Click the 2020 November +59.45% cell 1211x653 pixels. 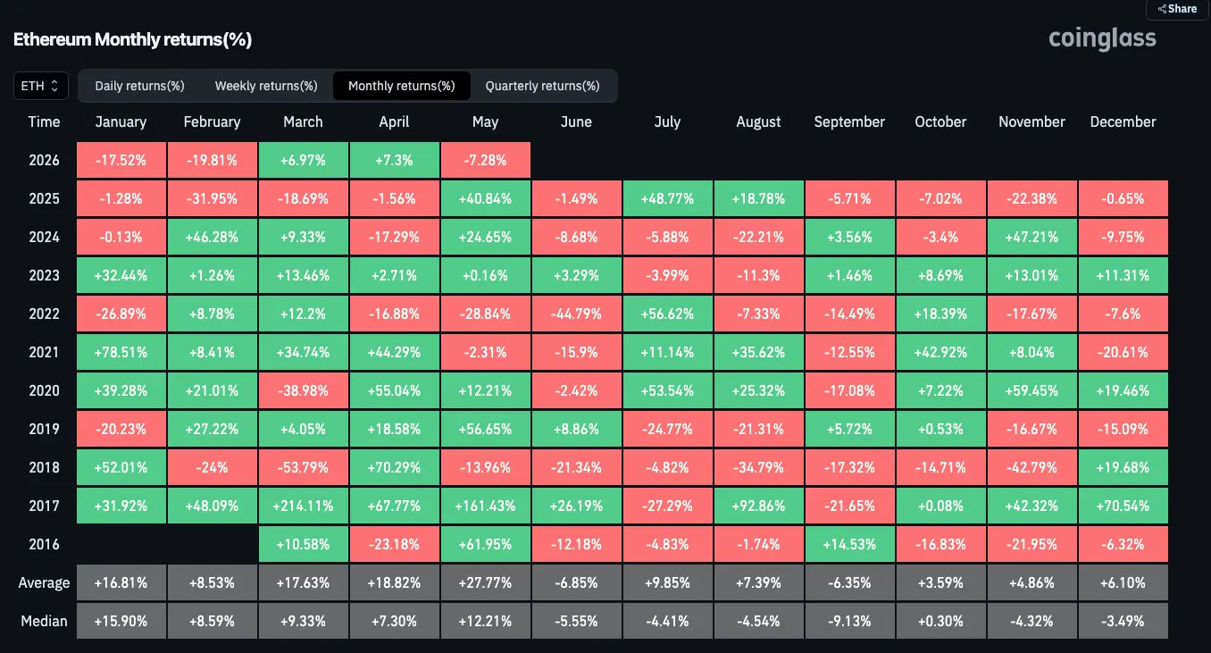point(1032,390)
